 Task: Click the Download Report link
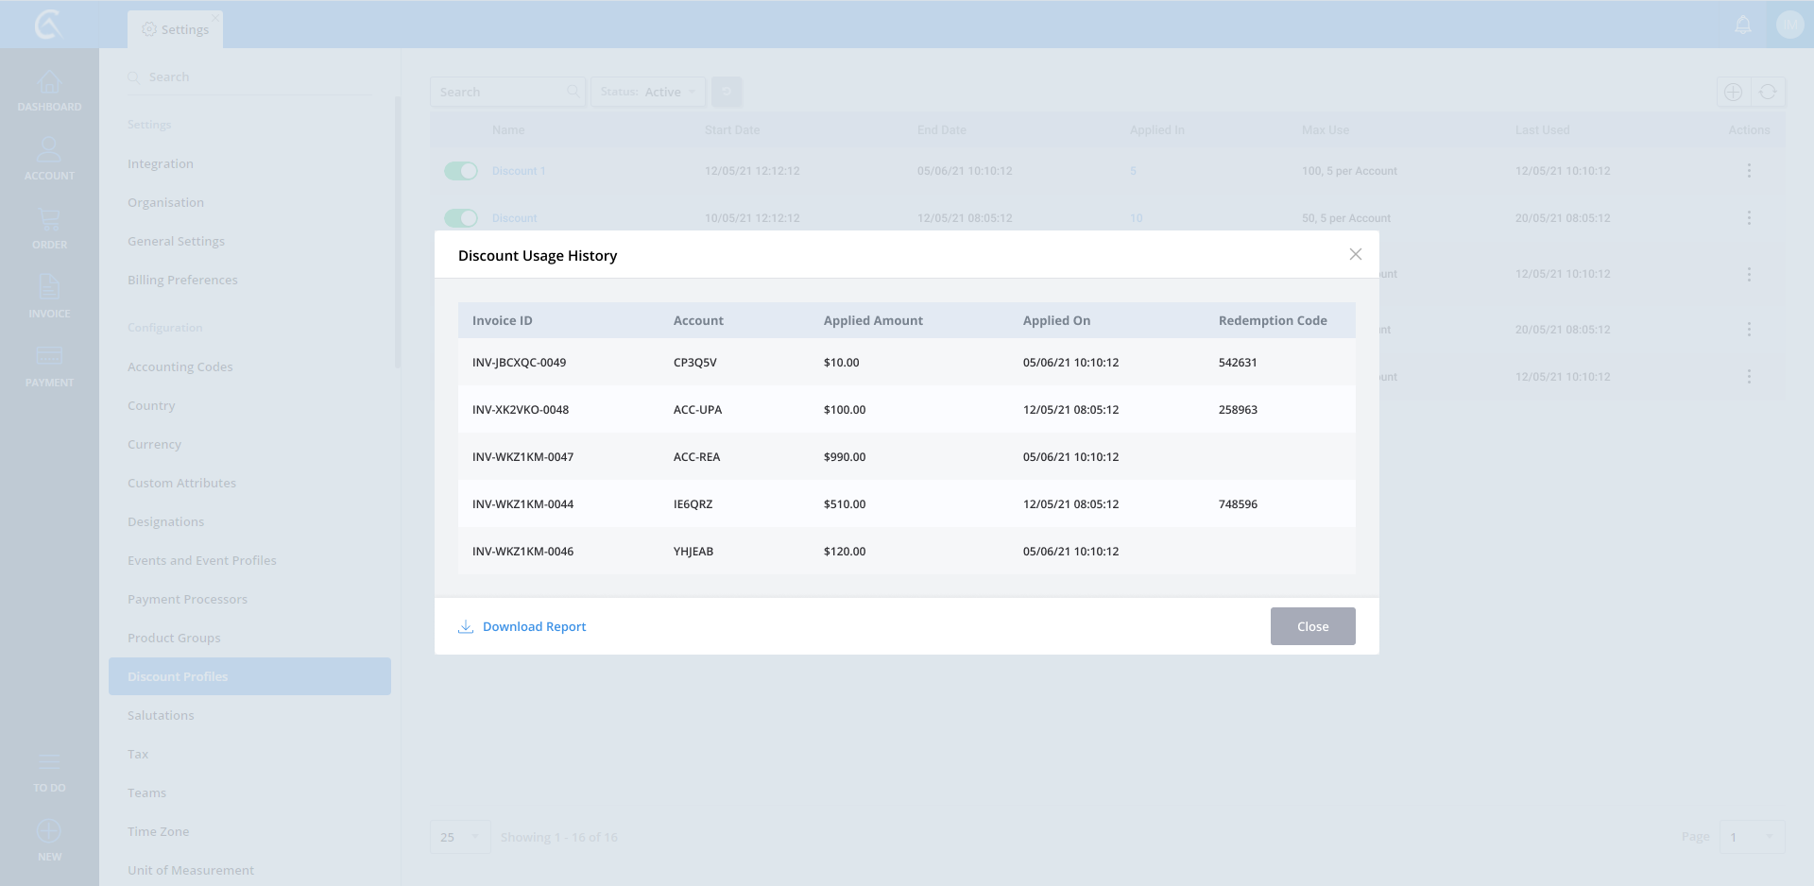[534, 626]
